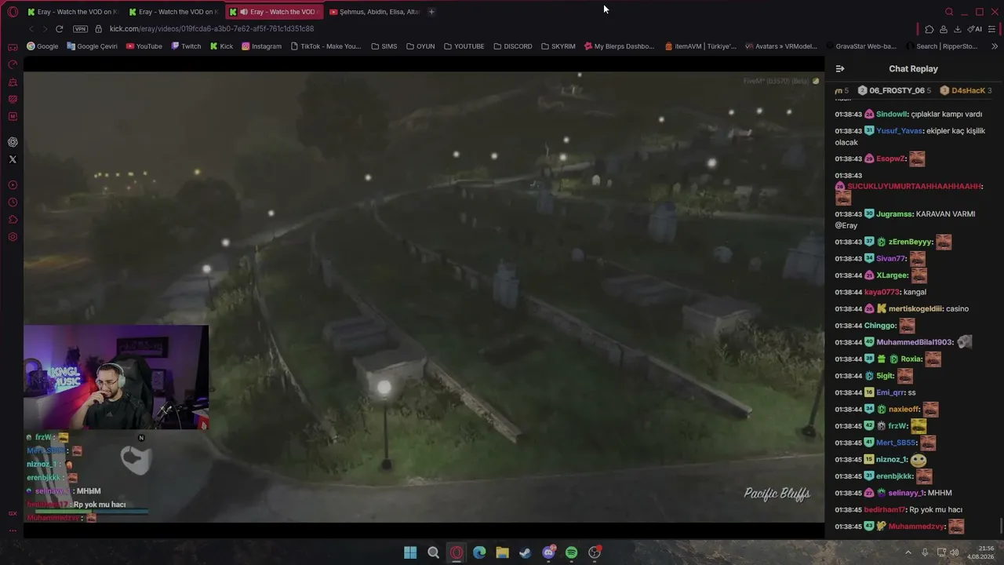Open the Kick bookmark
The image size is (1004, 565).
[221, 46]
